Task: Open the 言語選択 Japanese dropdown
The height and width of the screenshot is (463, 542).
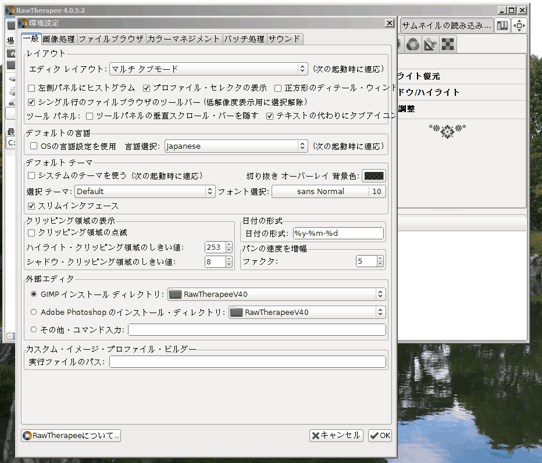Action: tap(236, 146)
